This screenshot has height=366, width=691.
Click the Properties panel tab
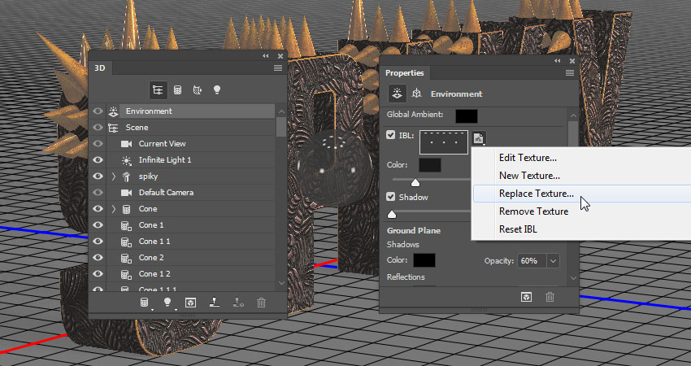click(404, 72)
